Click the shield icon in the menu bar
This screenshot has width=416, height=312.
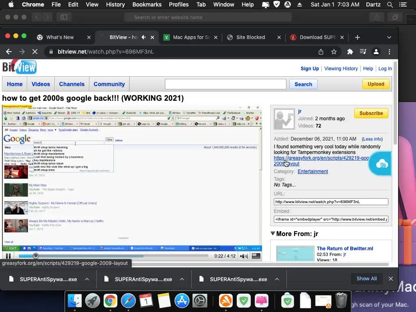pyautogui.click(x=276, y=4)
